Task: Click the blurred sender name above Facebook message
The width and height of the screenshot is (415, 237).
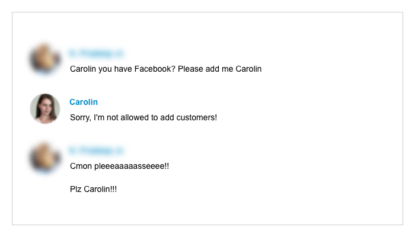Action: click(x=96, y=53)
